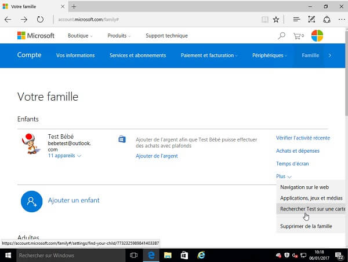Make a web note pen icon
Screen dimensions: 348x262
311,20
